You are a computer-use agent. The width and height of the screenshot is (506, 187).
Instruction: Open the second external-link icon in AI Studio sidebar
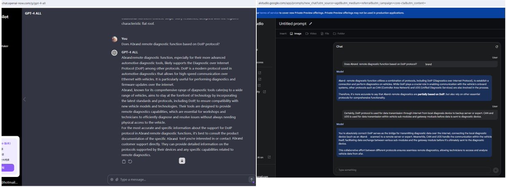tap(259, 79)
